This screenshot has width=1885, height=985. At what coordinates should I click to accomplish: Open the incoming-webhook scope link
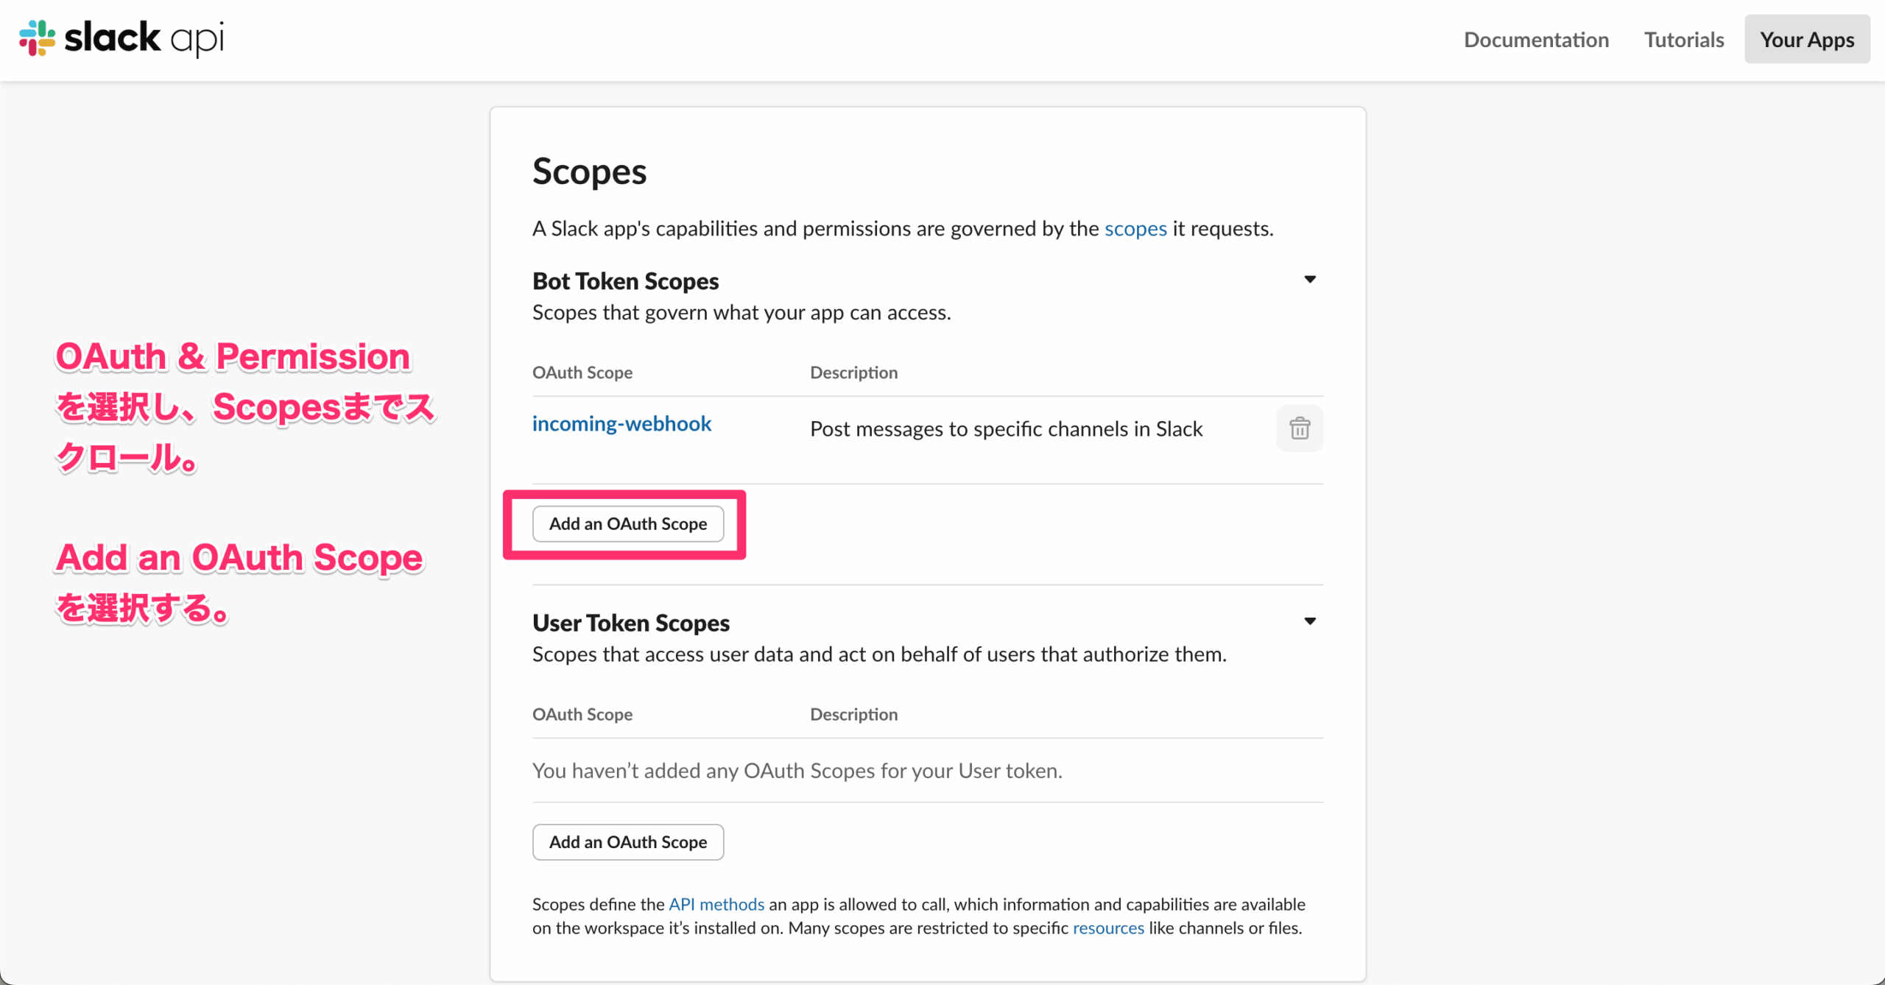click(621, 424)
